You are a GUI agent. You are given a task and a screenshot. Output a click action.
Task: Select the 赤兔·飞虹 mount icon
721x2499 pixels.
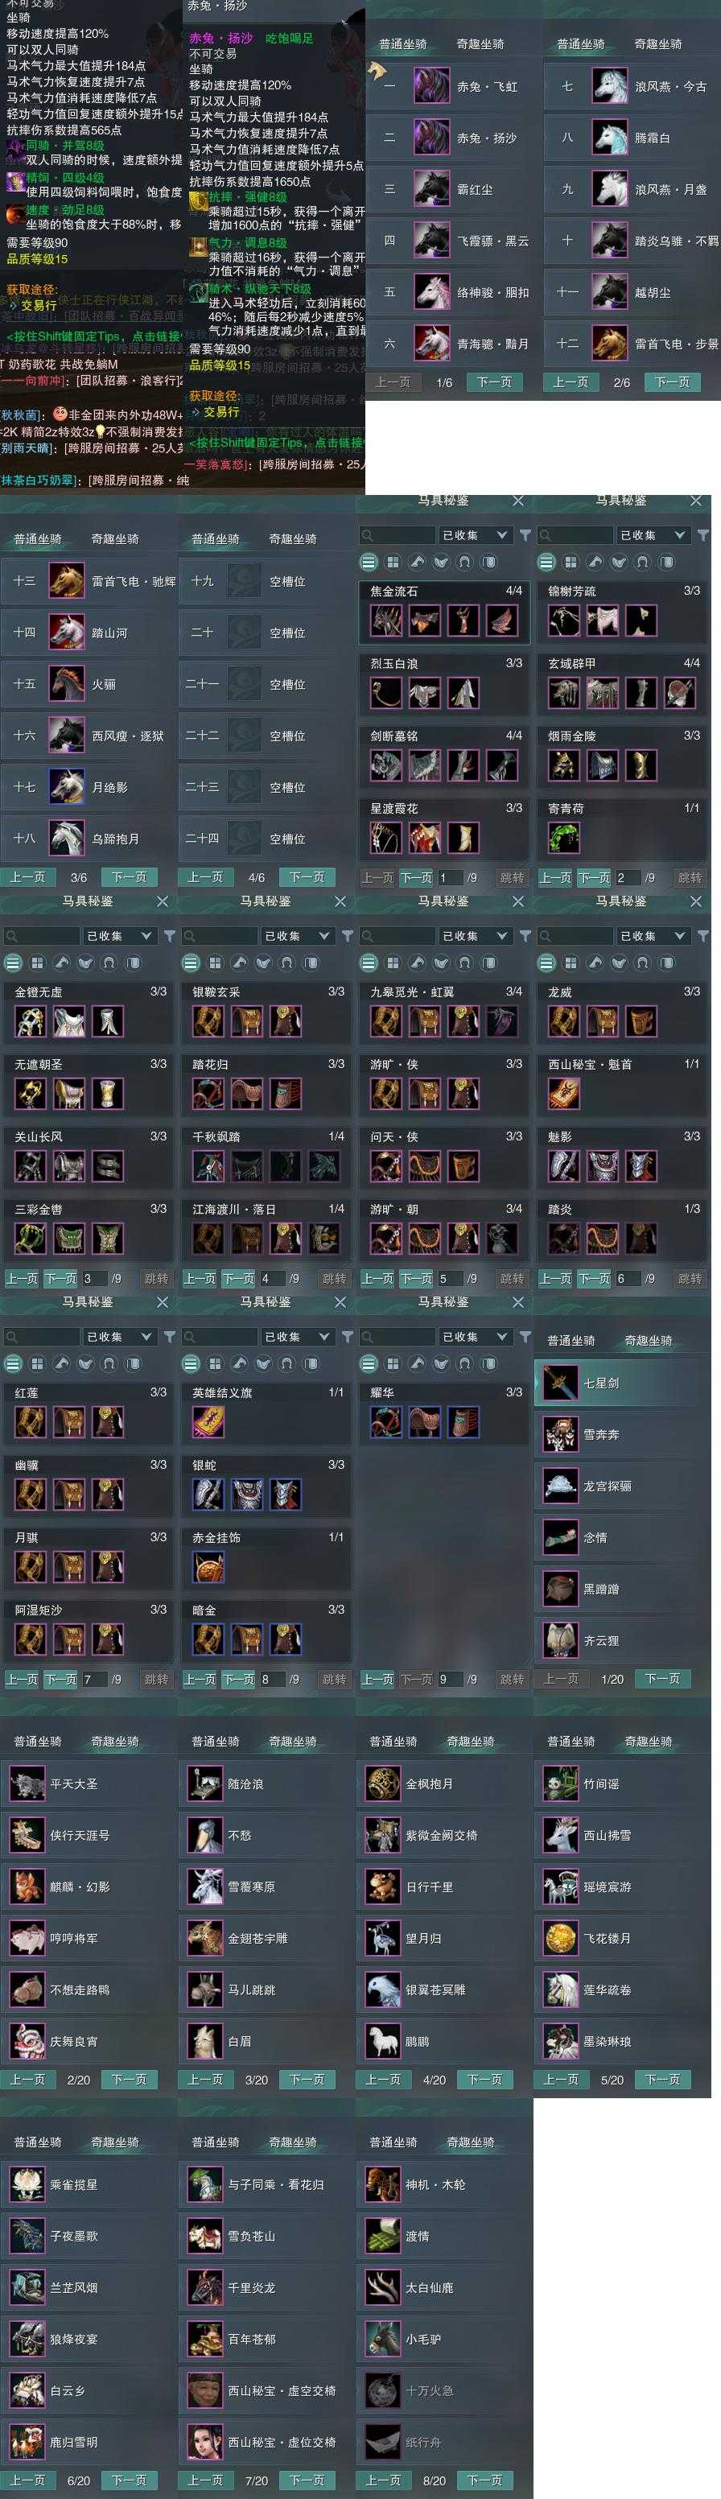pyautogui.click(x=432, y=85)
